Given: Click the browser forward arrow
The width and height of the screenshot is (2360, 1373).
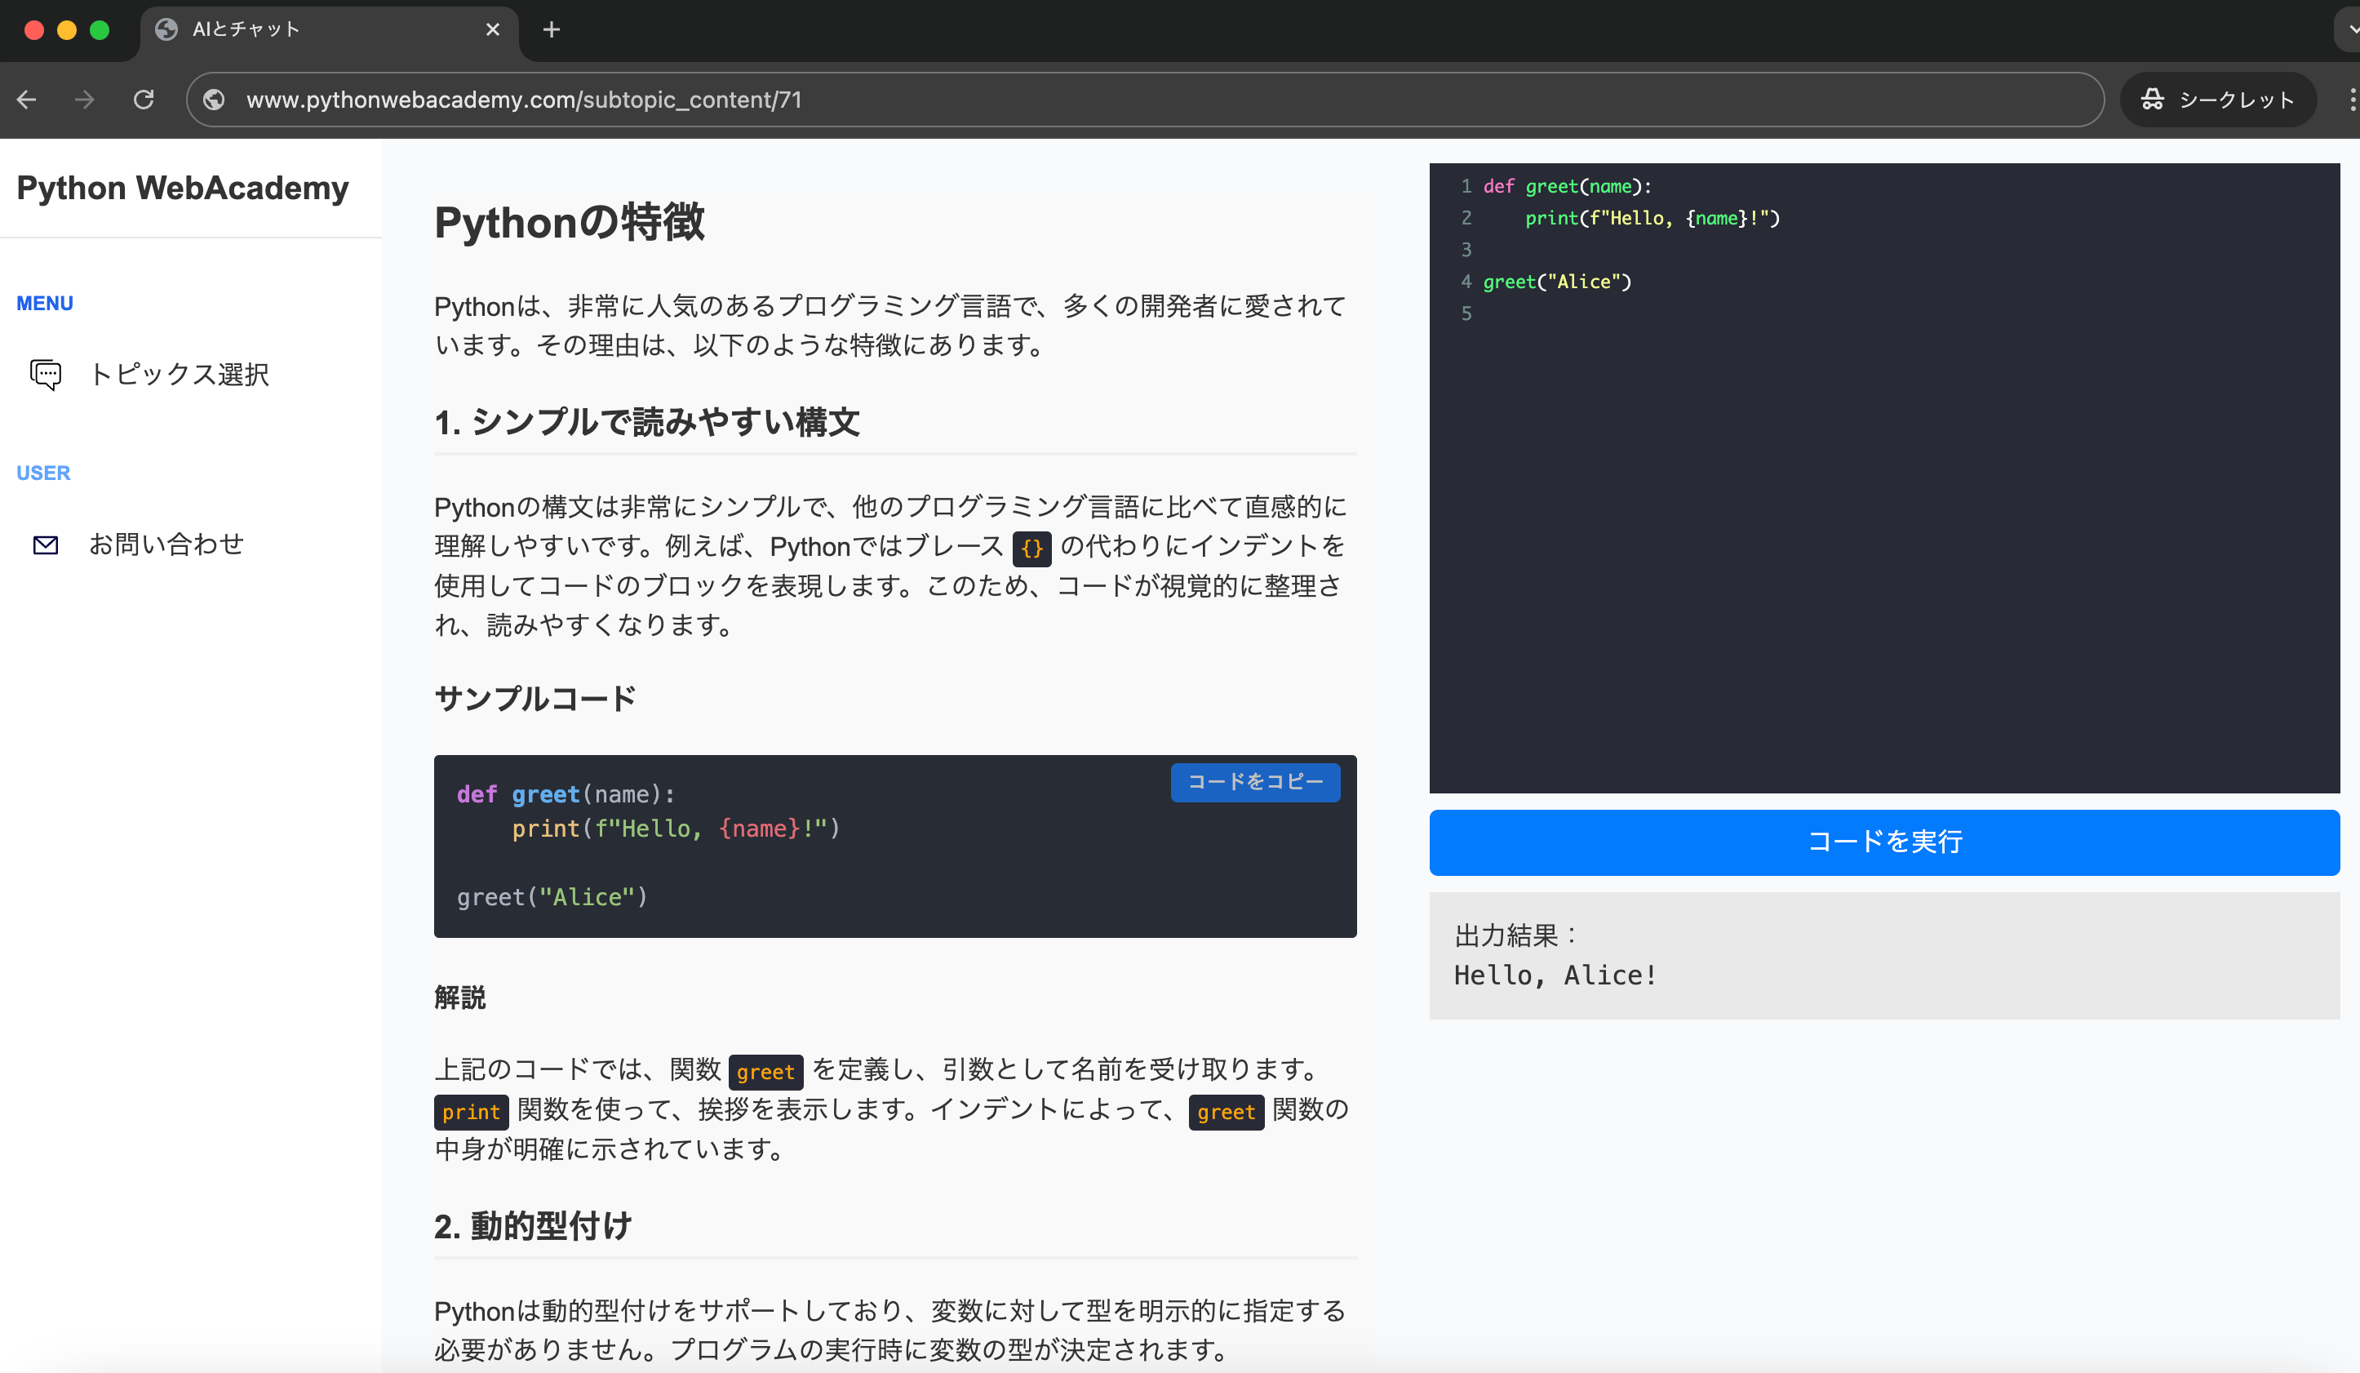Looking at the screenshot, I should click(84, 100).
